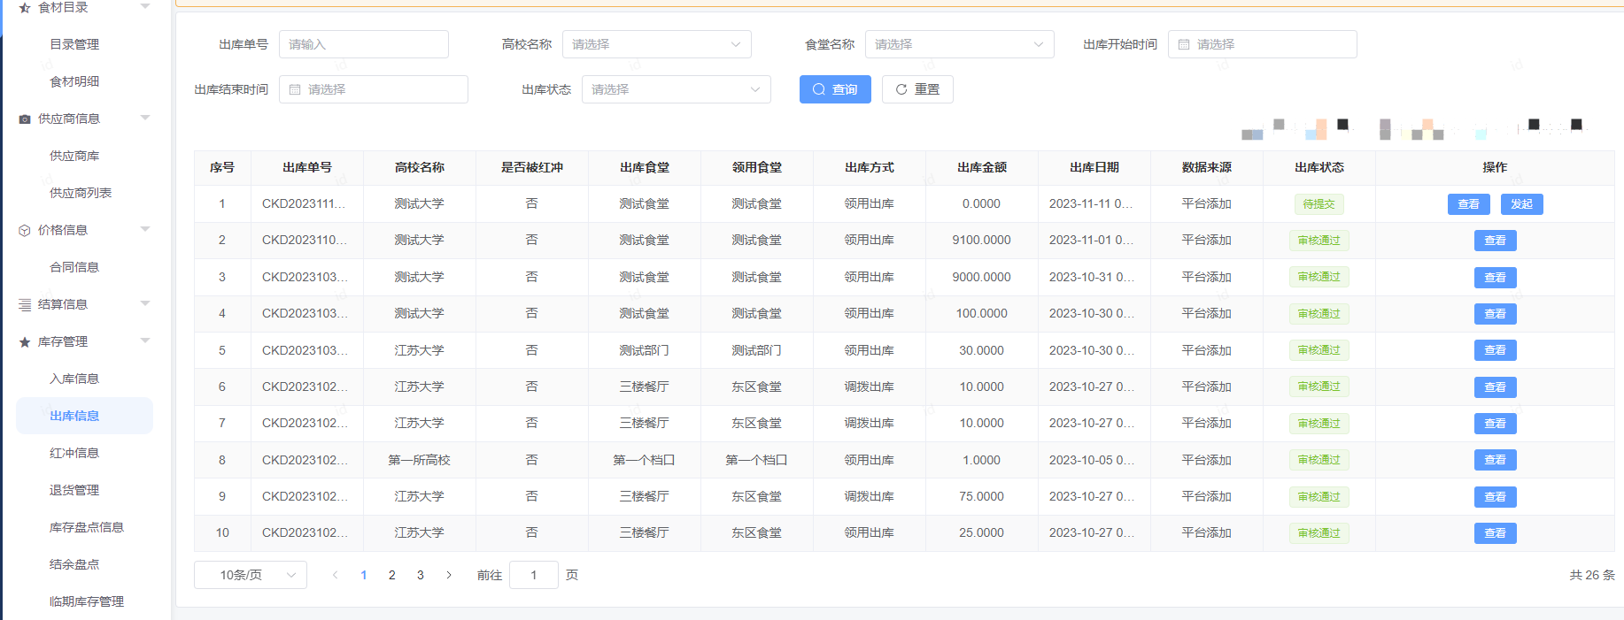Click the amount cell 25.0000

(982, 532)
